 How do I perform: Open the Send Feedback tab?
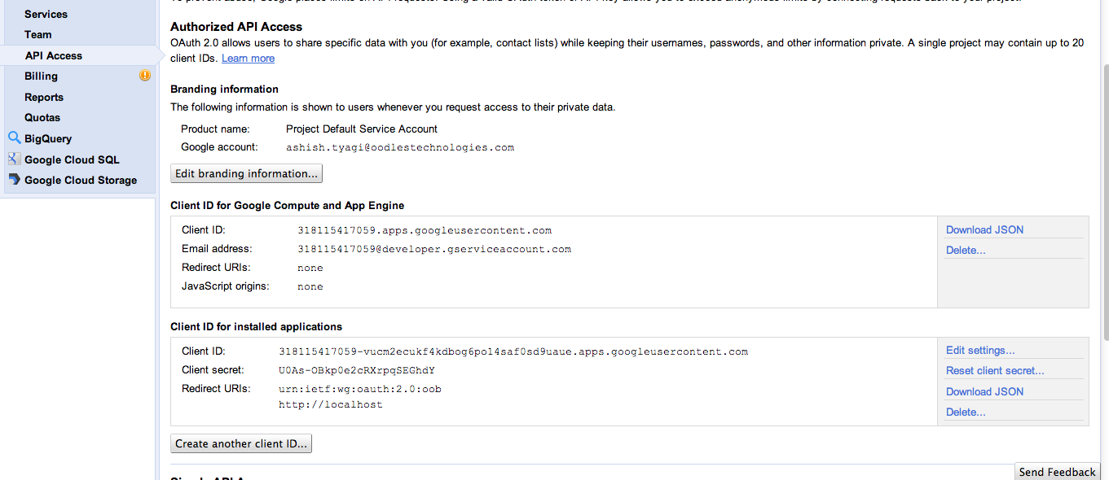[1057, 472]
